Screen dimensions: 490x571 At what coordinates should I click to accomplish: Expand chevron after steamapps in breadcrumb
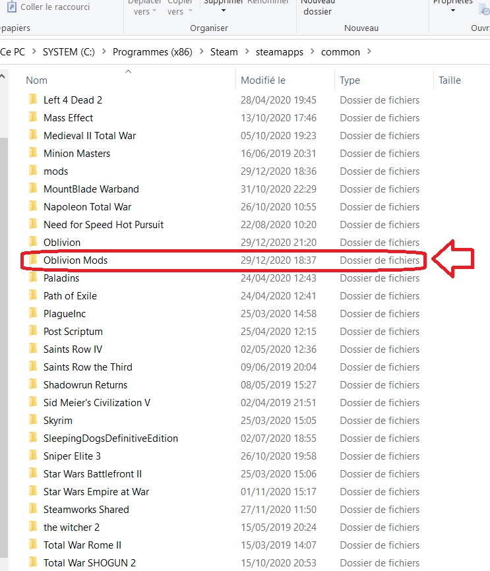(x=312, y=51)
